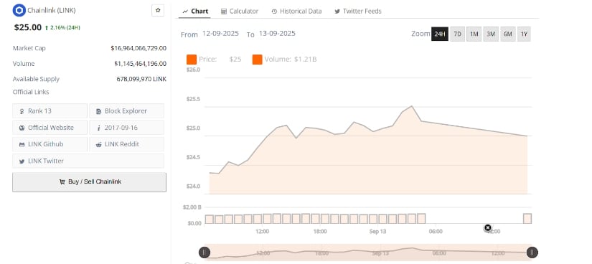The height and width of the screenshot is (264, 592).
Task: Click the Reddit icon
Action: point(98,145)
